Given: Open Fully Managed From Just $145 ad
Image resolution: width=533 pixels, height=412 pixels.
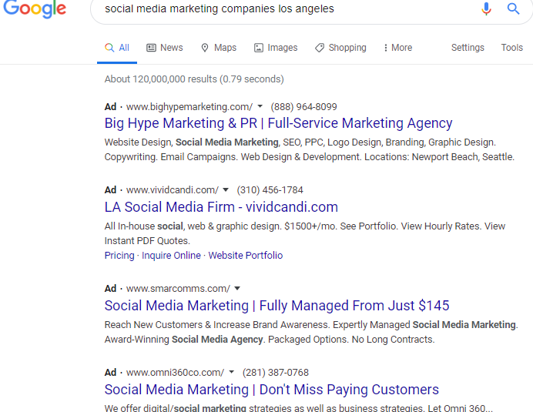Looking at the screenshot, I should click(277, 306).
